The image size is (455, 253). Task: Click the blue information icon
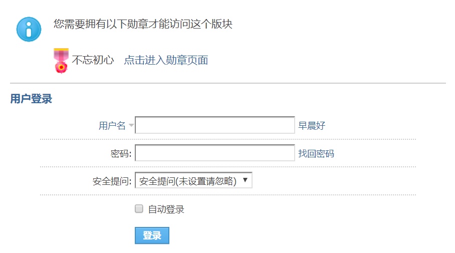tap(29, 29)
